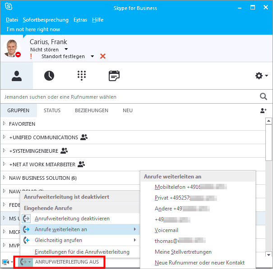Switch to the BEZIEHUNGEN tab
The image size is (273, 269).
pyautogui.click(x=92, y=110)
